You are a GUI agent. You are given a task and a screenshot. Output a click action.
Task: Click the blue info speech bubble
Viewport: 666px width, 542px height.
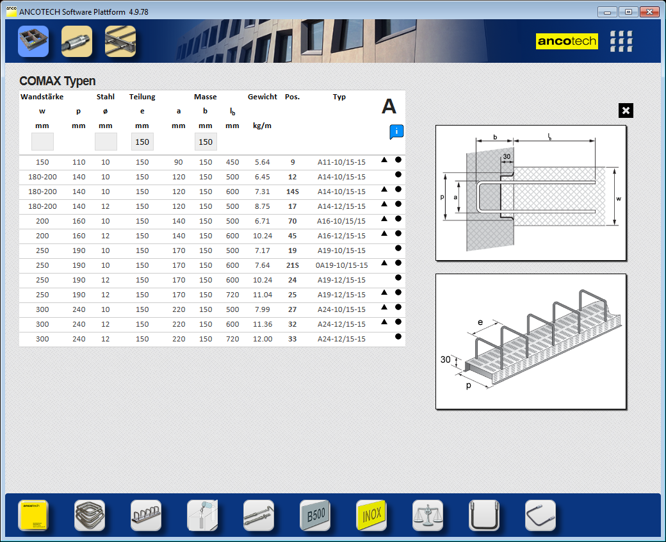(x=396, y=132)
